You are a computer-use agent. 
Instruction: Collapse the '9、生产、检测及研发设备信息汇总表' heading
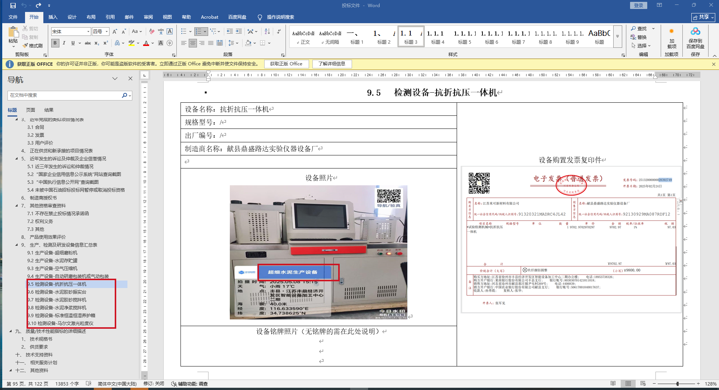coord(16,245)
